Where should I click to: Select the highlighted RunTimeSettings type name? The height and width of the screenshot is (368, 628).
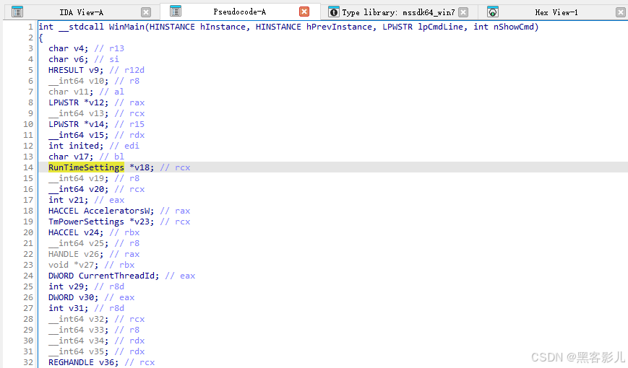(86, 167)
